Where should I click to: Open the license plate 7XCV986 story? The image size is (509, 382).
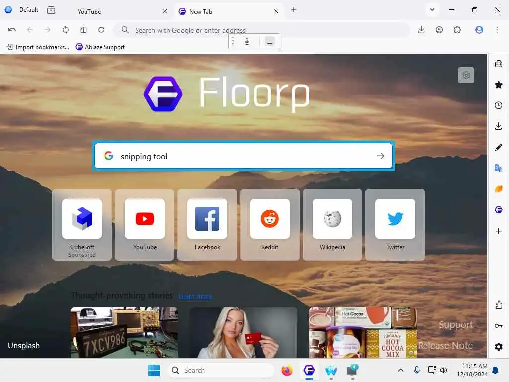tap(124, 333)
